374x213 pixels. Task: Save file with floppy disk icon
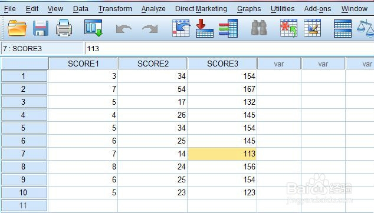coord(41,28)
